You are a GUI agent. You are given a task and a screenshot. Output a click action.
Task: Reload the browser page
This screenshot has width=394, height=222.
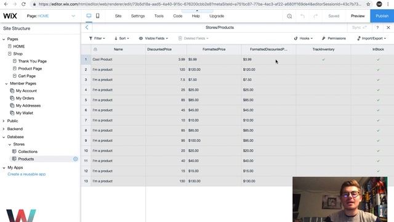[x=23, y=4]
